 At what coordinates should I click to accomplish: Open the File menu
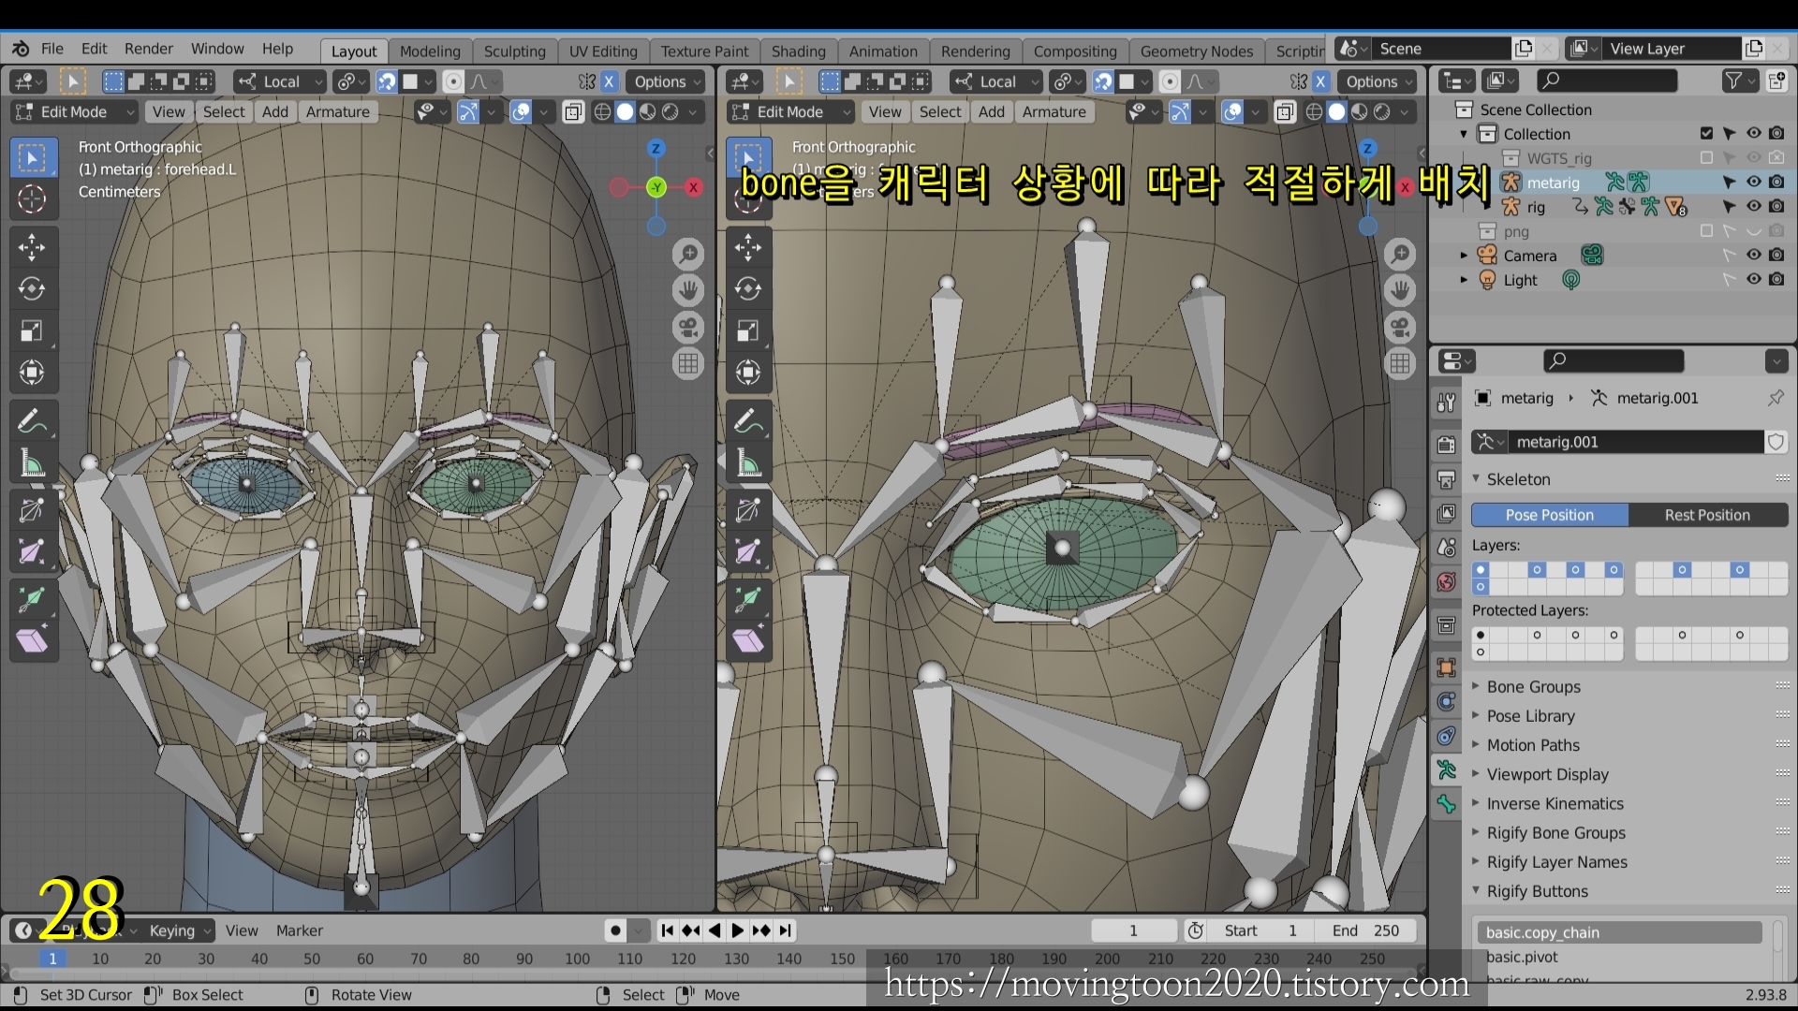(52, 49)
